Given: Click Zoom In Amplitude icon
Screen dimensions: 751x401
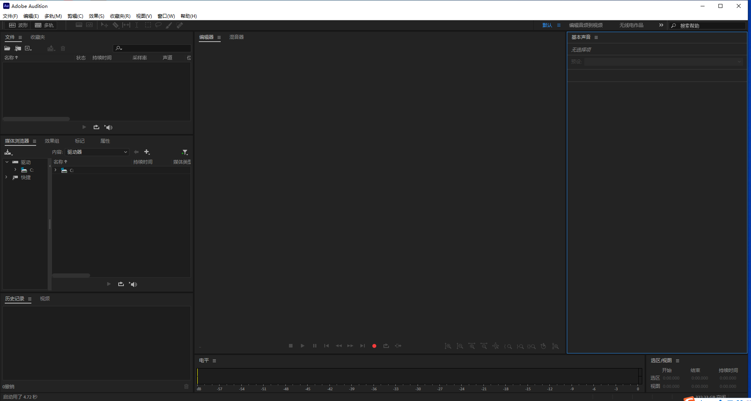Looking at the screenshot, I should click(x=448, y=346).
